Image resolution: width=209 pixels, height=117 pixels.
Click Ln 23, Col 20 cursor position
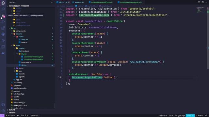tap(162, 116)
